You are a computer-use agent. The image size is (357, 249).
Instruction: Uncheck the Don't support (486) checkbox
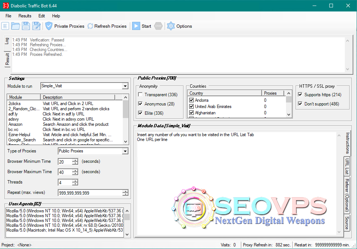[300, 104]
